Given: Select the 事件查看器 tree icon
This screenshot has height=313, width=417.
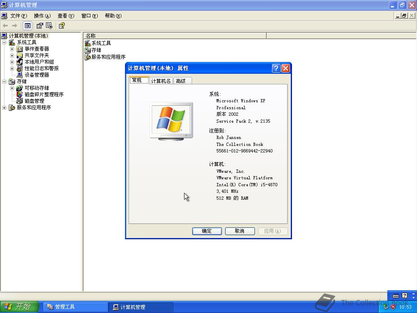Looking at the screenshot, I should coord(20,49).
